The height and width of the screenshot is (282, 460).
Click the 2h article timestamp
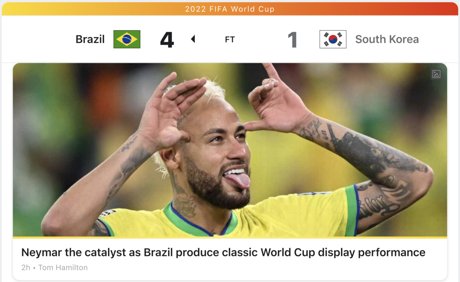click(26, 267)
